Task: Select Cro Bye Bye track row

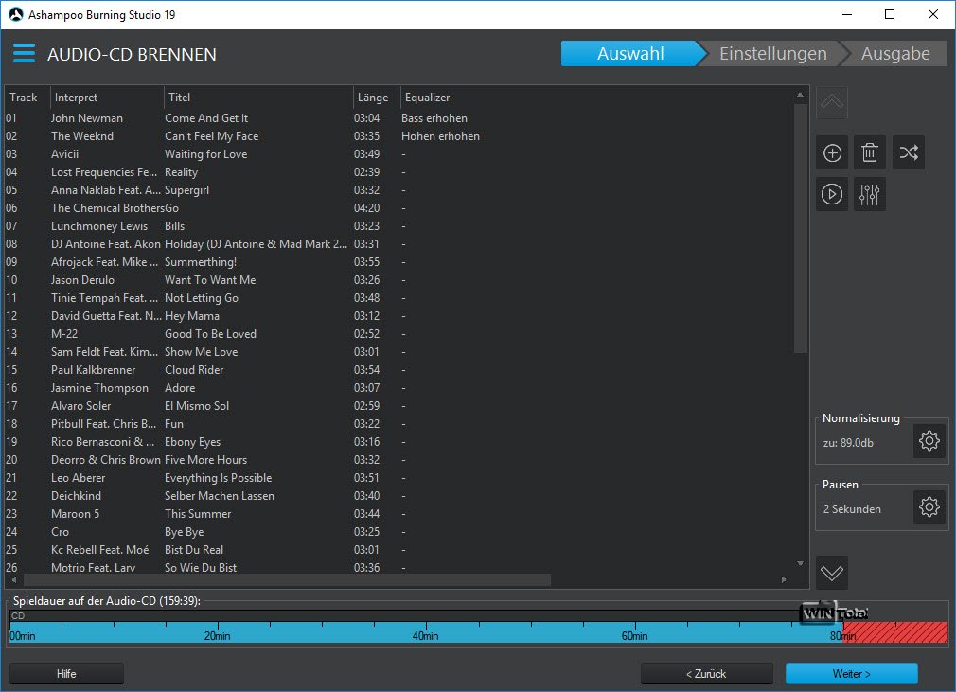Action: coord(399,532)
